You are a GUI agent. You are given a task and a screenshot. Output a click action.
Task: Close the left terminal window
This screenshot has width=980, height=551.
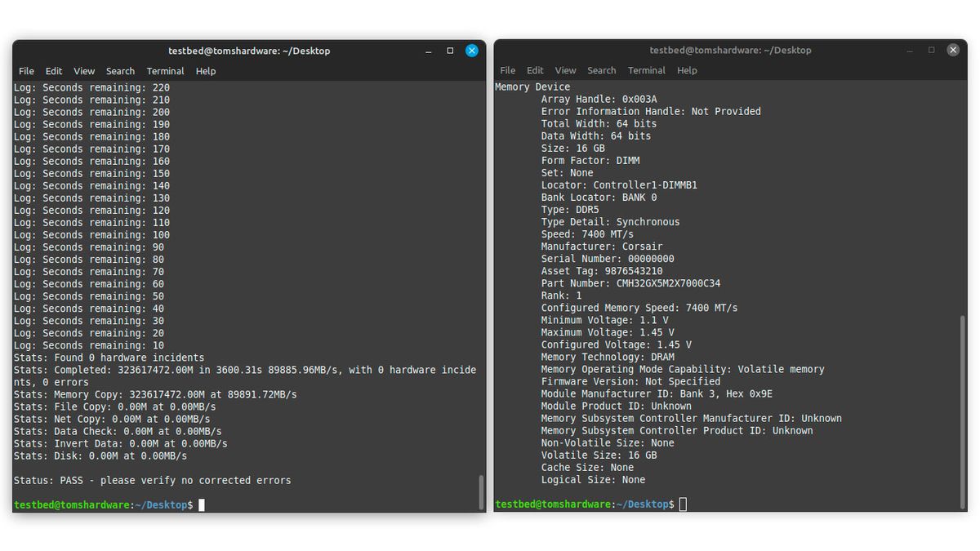point(472,51)
